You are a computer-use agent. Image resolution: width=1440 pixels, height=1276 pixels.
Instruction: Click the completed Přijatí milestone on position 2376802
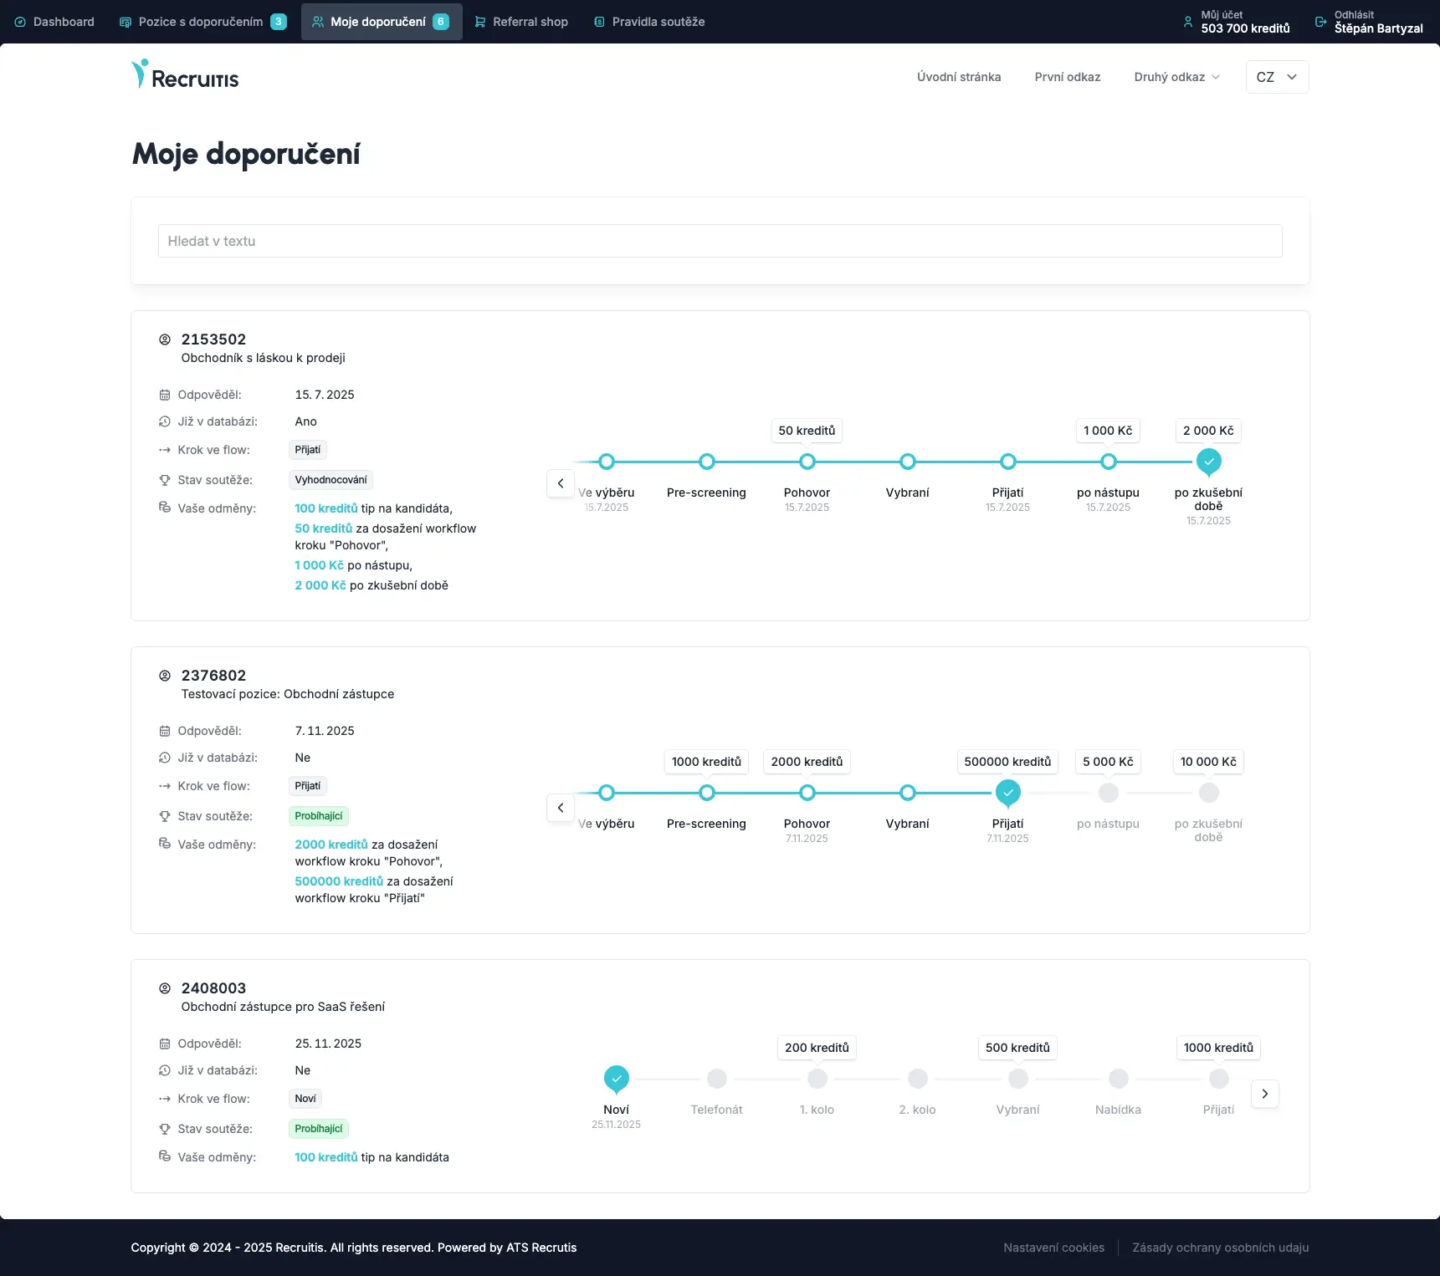coord(1007,793)
